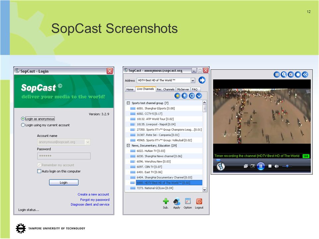Screen dimensions: 319x239
Task: Click the signal bars icon beside 6001. Shanghai GSports
Action: (133, 109)
